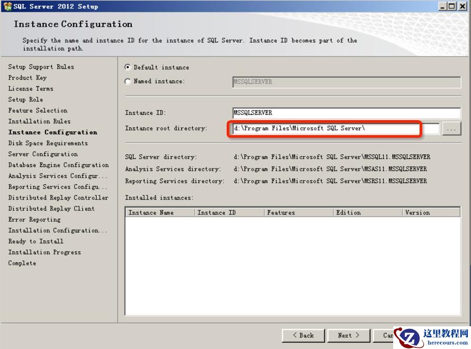Click the Instance ID input field
471x349 pixels.
point(347,113)
